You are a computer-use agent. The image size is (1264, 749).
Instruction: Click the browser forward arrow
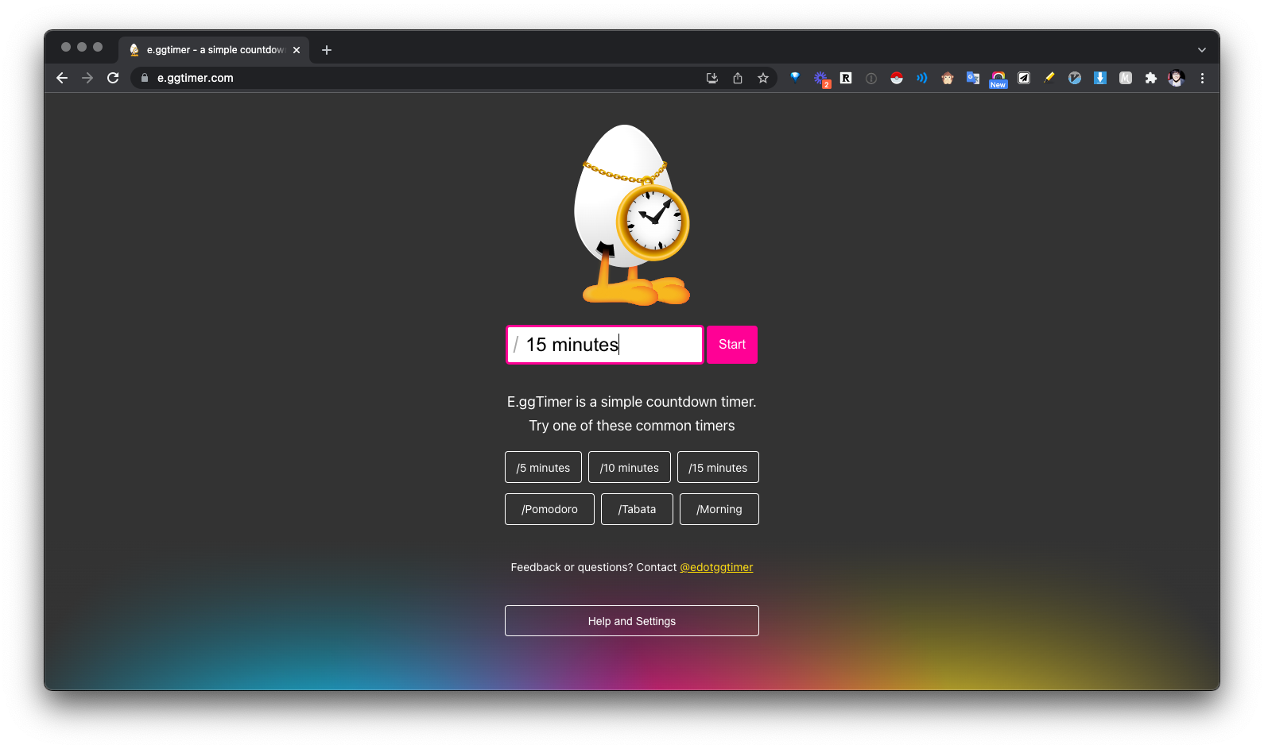(87, 78)
